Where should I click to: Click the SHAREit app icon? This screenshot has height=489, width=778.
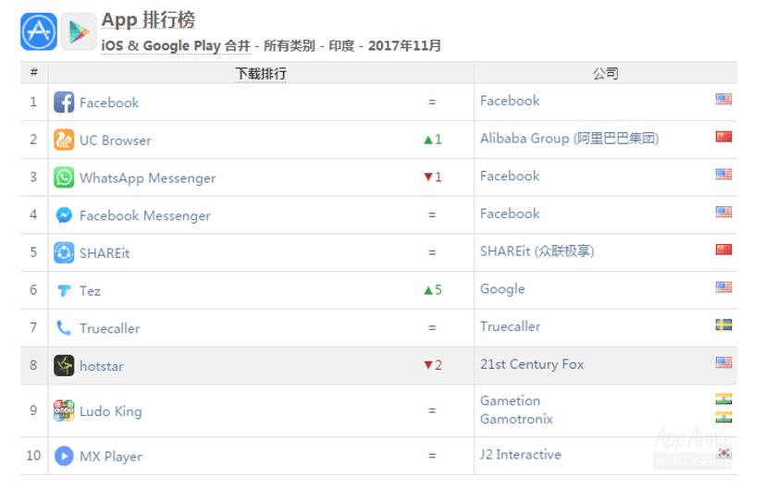[64, 252]
